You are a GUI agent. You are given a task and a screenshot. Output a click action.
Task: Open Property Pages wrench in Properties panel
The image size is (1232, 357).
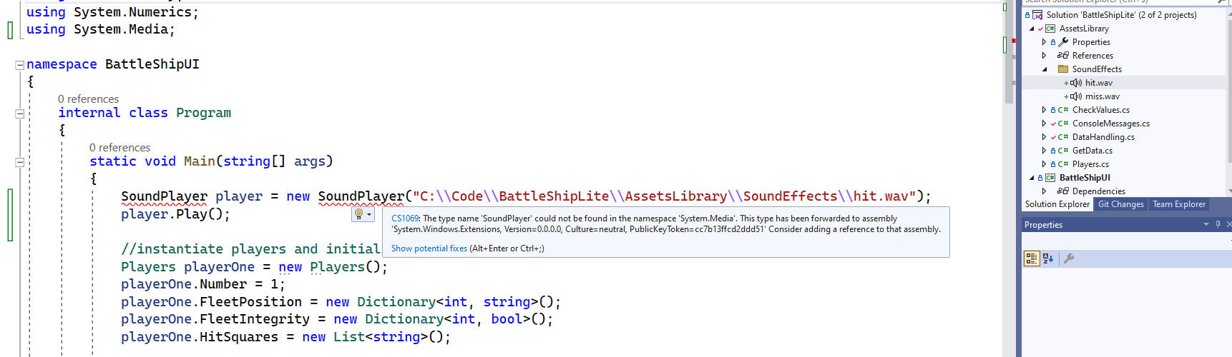click(1069, 258)
